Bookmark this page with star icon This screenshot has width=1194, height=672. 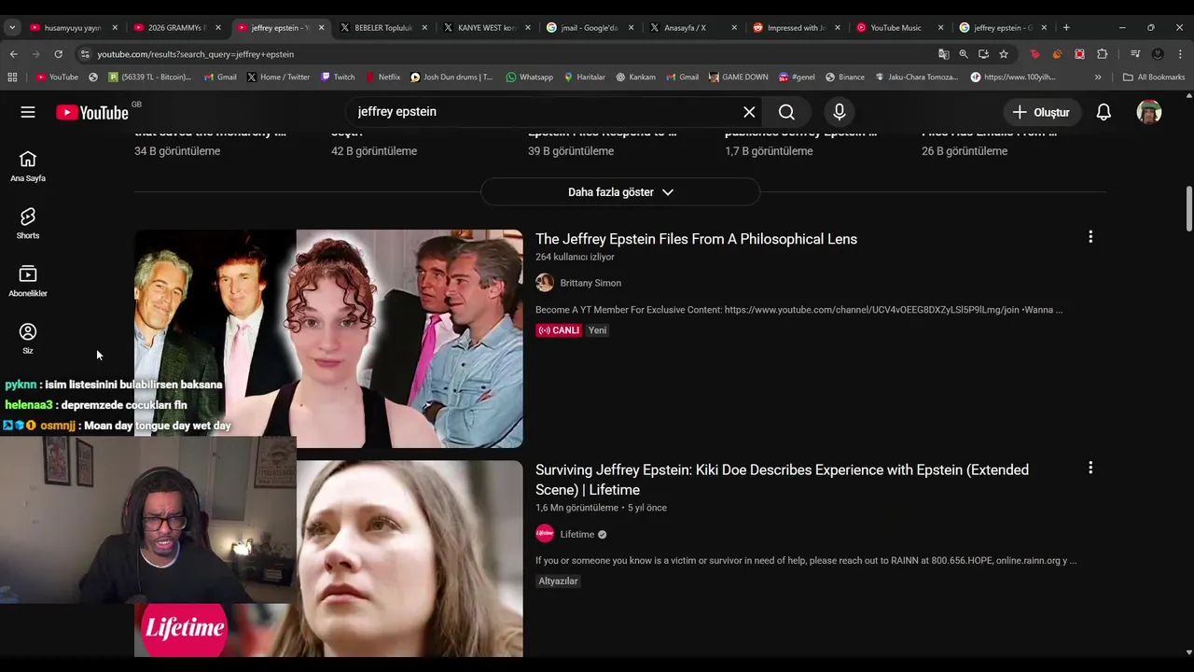click(x=1004, y=54)
